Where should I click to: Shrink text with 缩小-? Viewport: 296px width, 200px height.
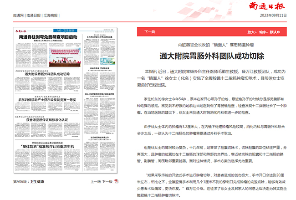pyautogui.click(x=264, y=32)
